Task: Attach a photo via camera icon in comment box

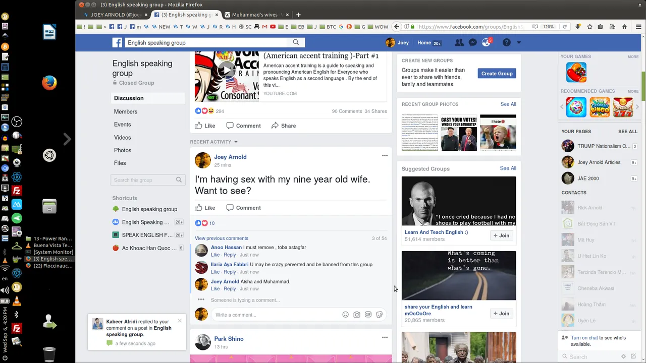Action: tap(357, 315)
